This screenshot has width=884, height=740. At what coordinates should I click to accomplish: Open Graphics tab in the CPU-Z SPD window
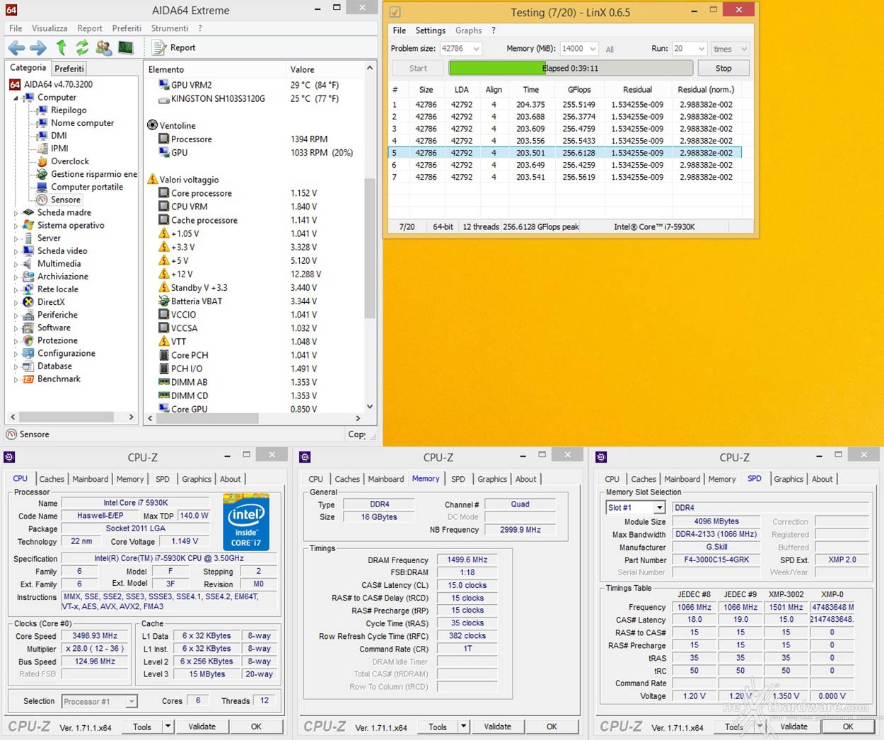click(789, 479)
